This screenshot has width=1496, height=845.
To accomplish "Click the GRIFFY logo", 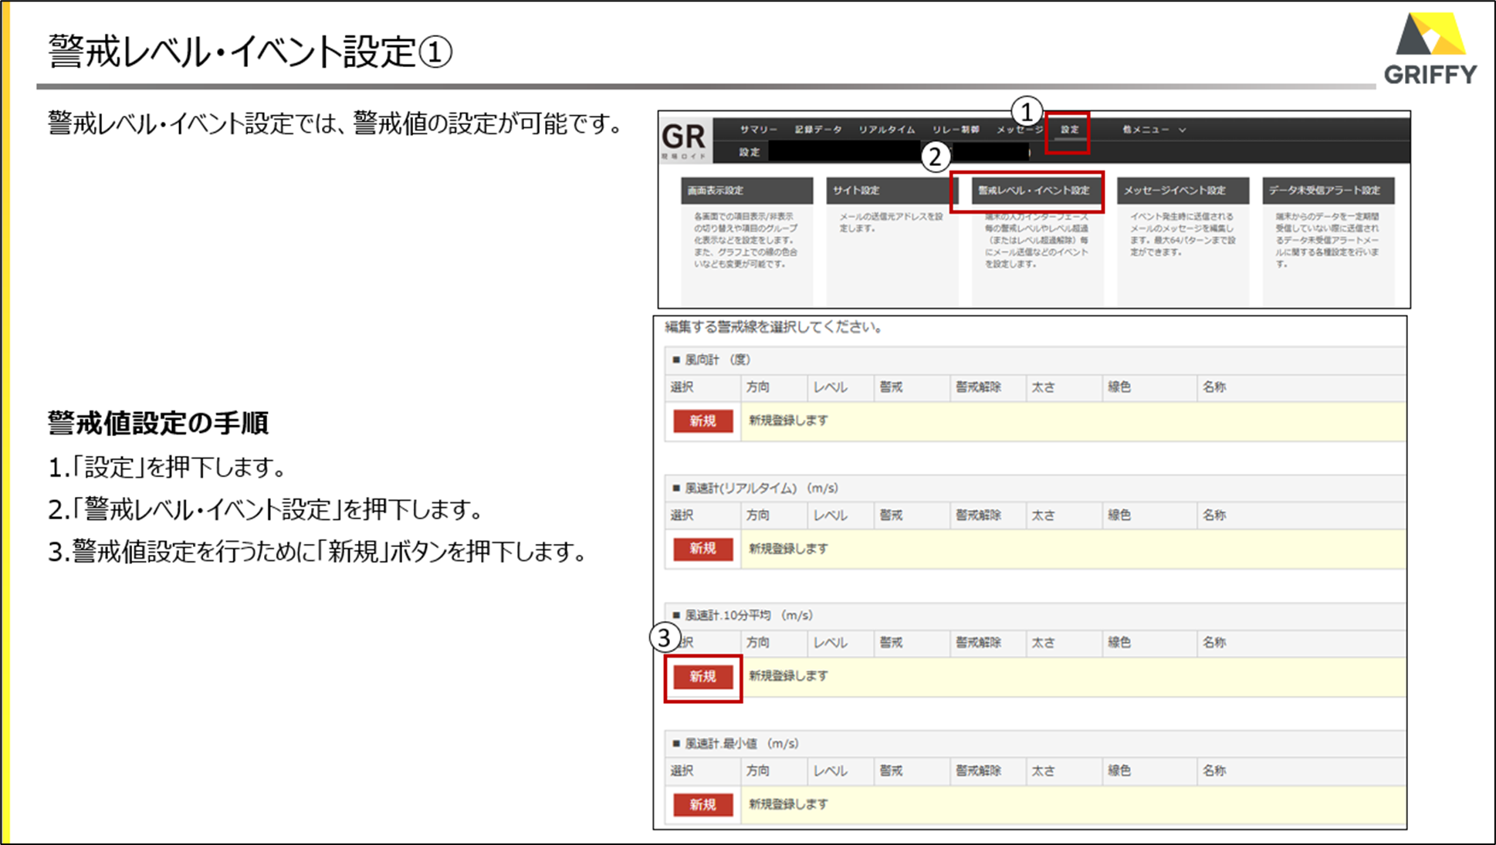I will point(1430,48).
